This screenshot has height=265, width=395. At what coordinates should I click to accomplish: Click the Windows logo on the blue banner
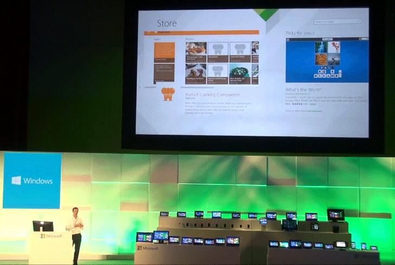(x=16, y=181)
